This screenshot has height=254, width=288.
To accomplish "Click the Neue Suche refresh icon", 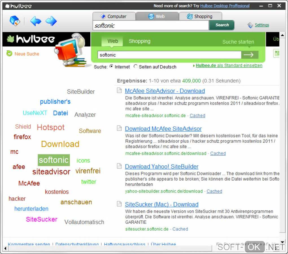I will click(x=9, y=53).
